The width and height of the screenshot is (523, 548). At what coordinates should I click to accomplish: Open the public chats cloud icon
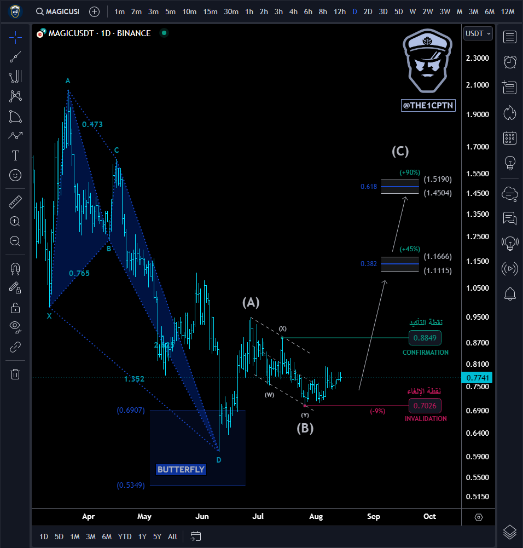510,194
